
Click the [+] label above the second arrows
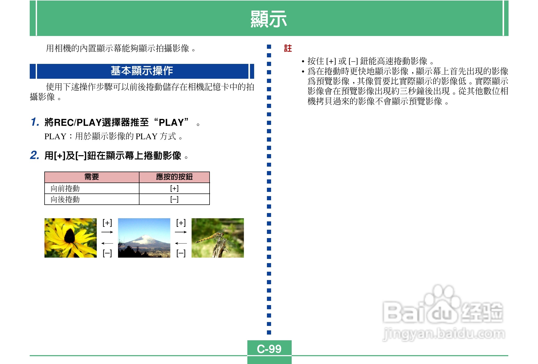click(181, 223)
